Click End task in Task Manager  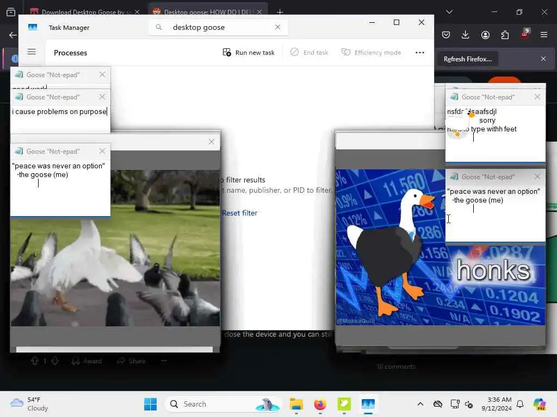click(x=309, y=53)
